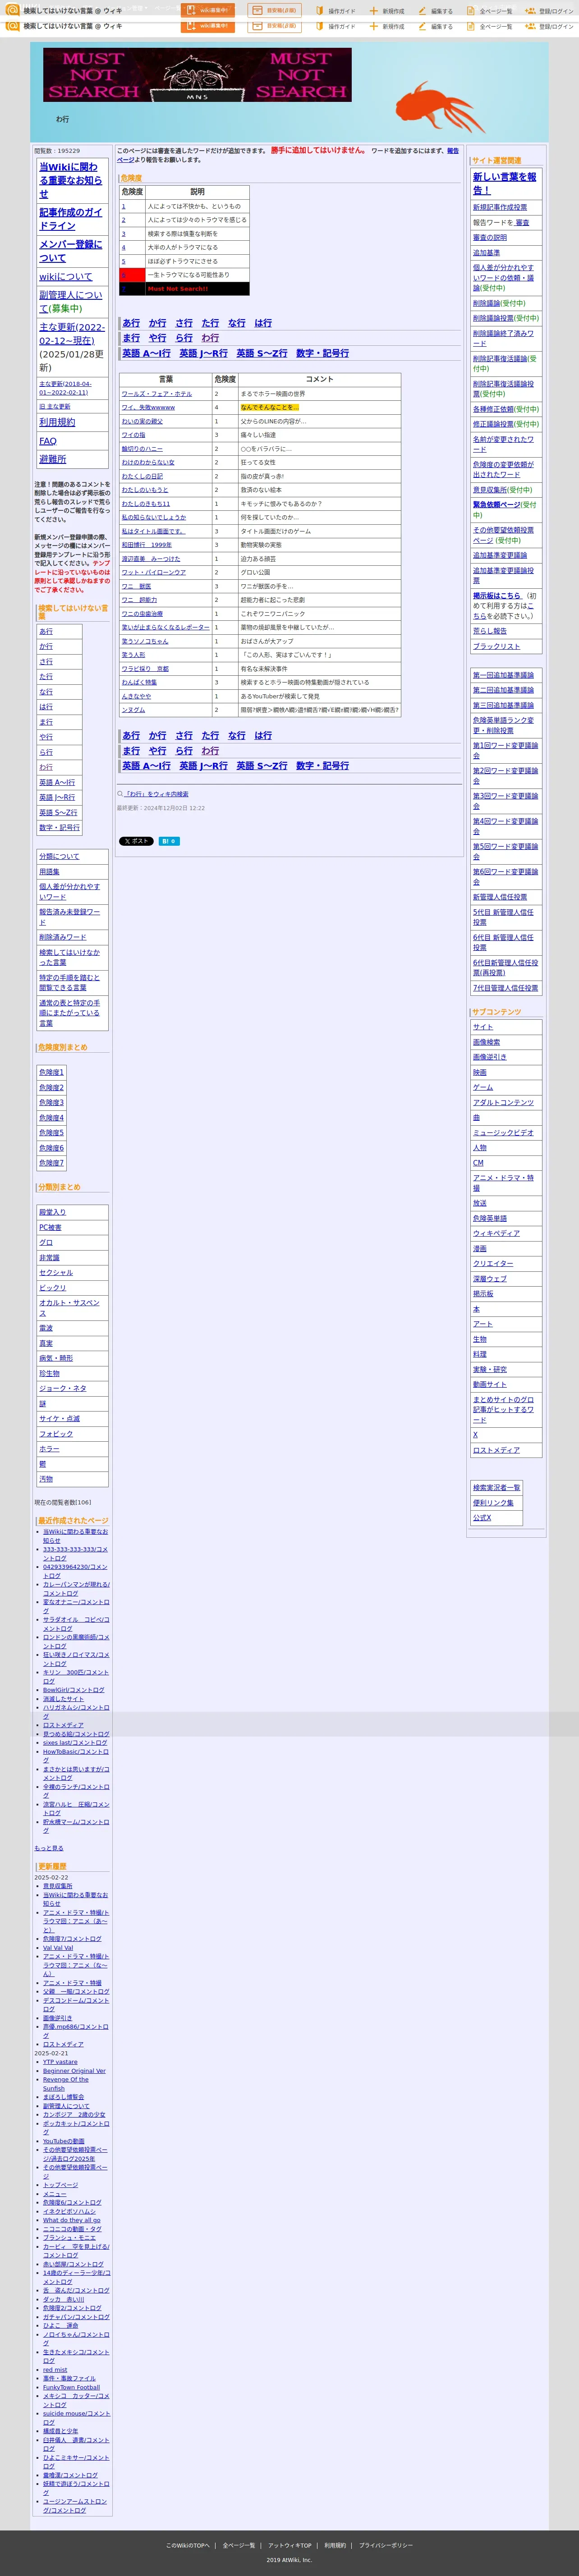Open the FAQ link
The width and height of the screenshot is (579, 2576).
[48, 441]
